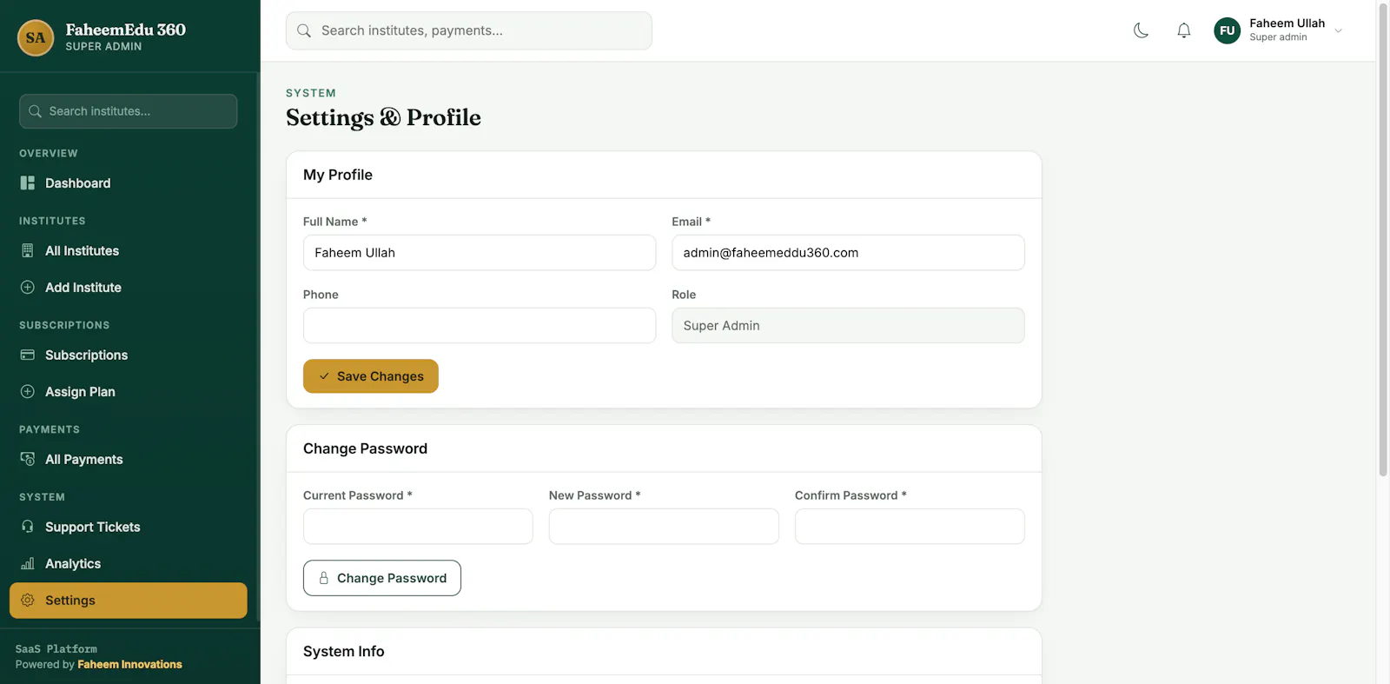
Task: Click the Save Changes button
Action: [x=371, y=376]
